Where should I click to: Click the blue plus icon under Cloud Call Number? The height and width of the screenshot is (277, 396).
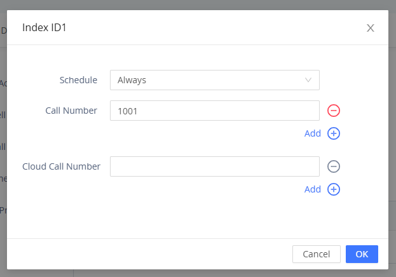pos(334,189)
